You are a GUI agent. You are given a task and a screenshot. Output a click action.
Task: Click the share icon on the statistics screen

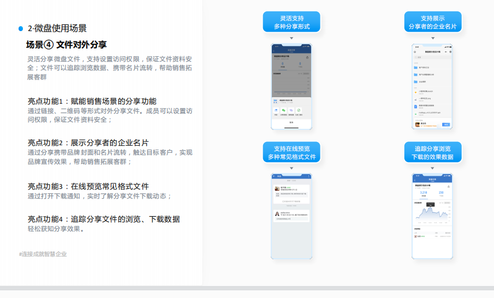click(449, 186)
